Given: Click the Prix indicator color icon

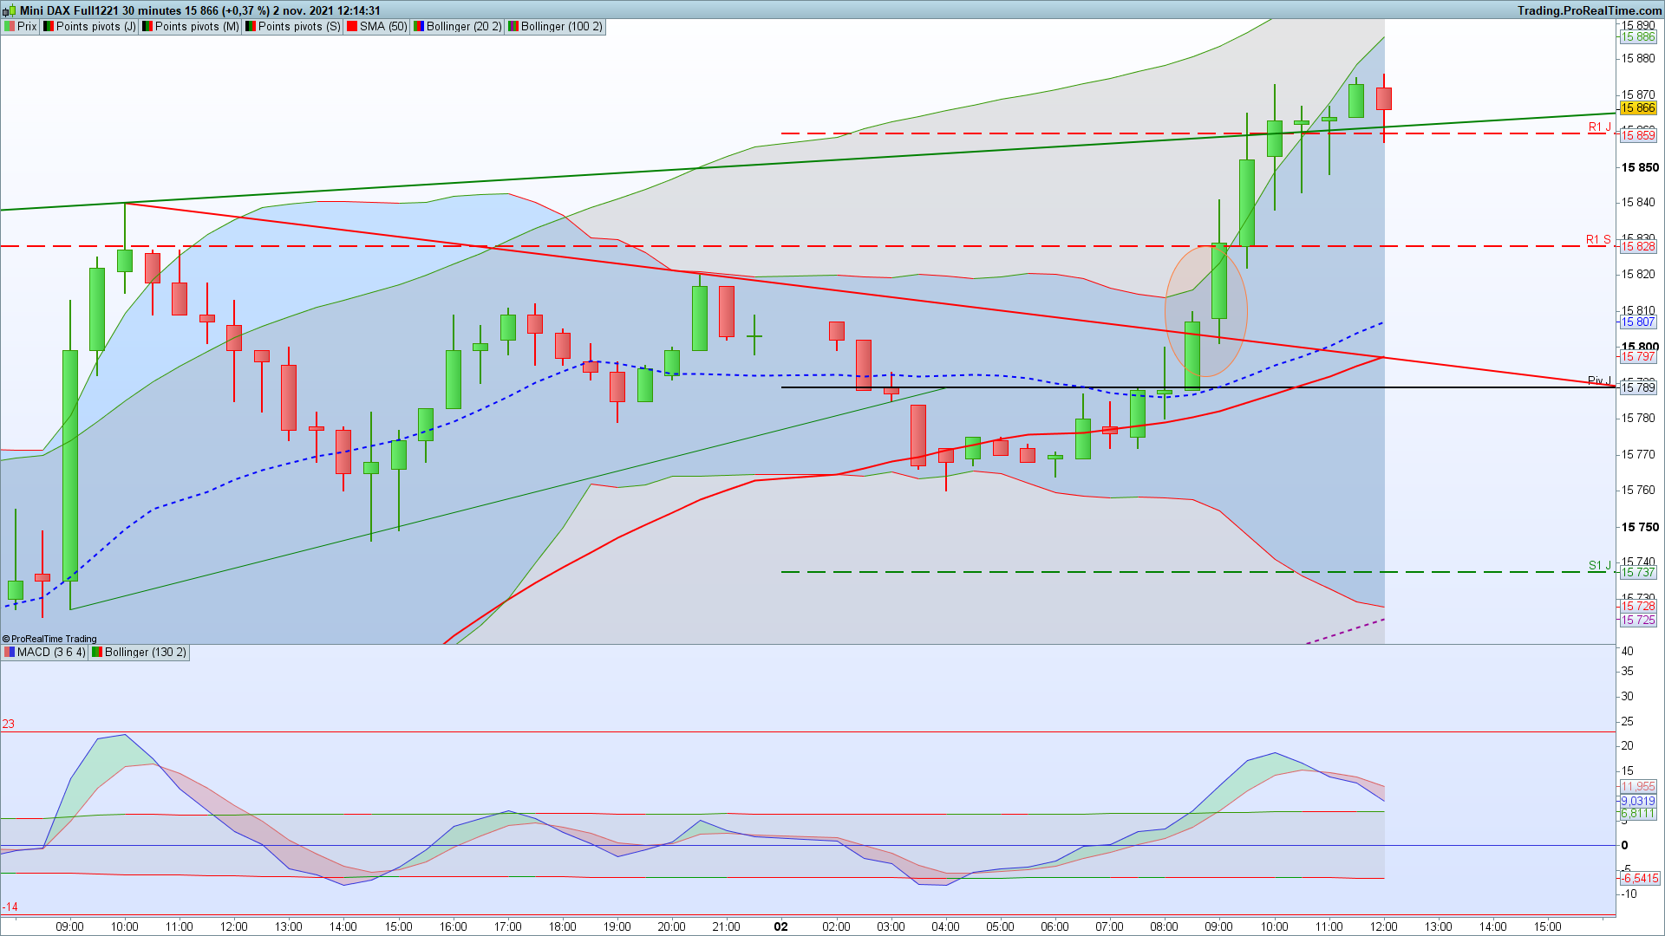Looking at the screenshot, I should 10,27.
